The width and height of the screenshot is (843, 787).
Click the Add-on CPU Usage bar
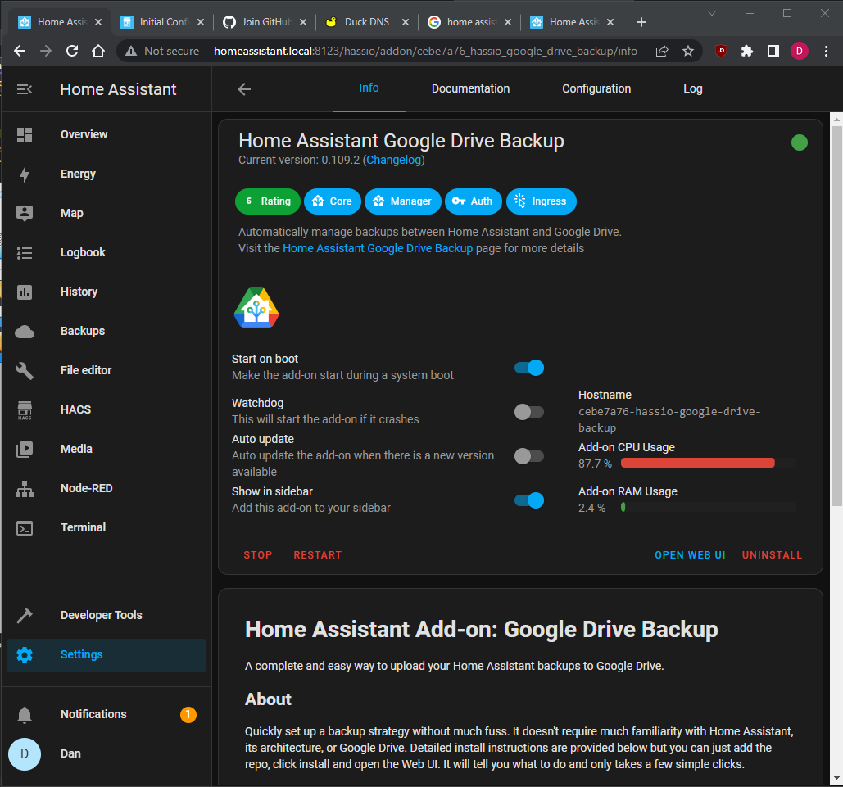tap(708, 463)
